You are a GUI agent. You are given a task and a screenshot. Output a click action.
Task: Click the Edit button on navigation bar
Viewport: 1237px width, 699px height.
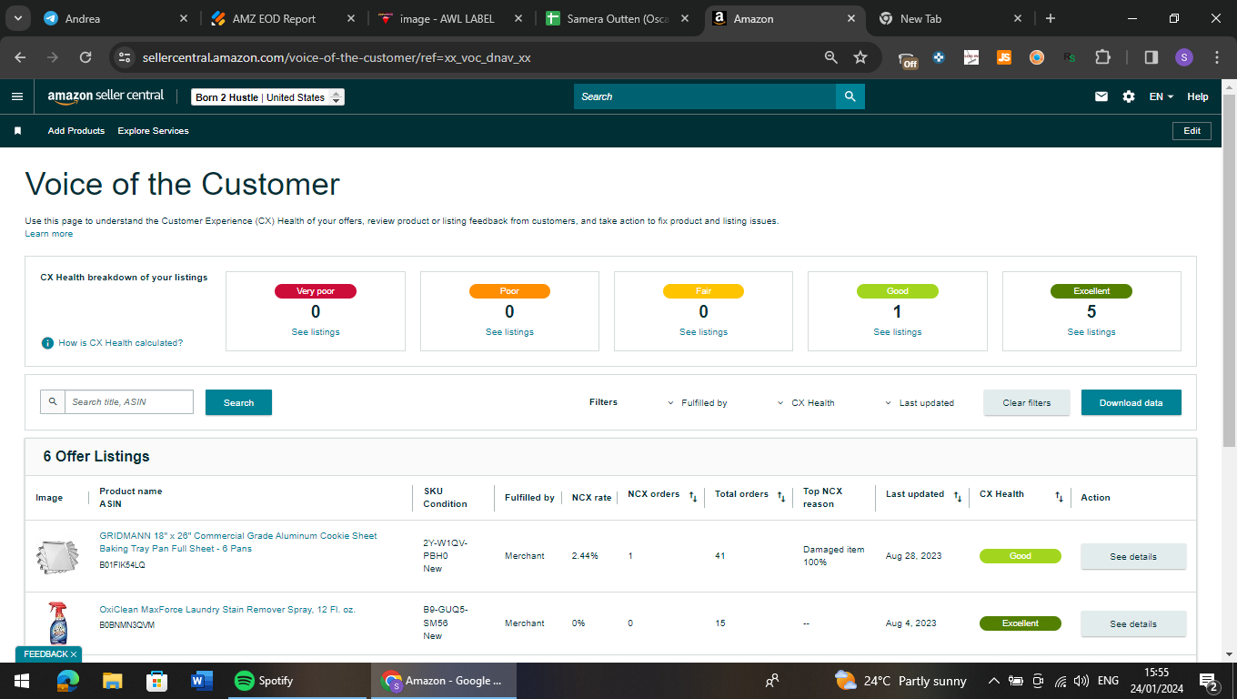1192,131
